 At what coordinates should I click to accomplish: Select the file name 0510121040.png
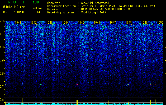[13, 7]
